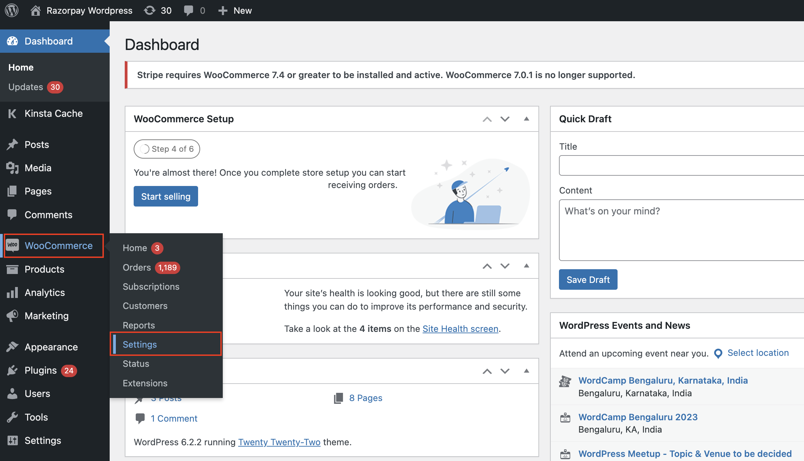The height and width of the screenshot is (461, 804).
Task: Click comment icon beside 1 Comment
Action: (x=140, y=419)
